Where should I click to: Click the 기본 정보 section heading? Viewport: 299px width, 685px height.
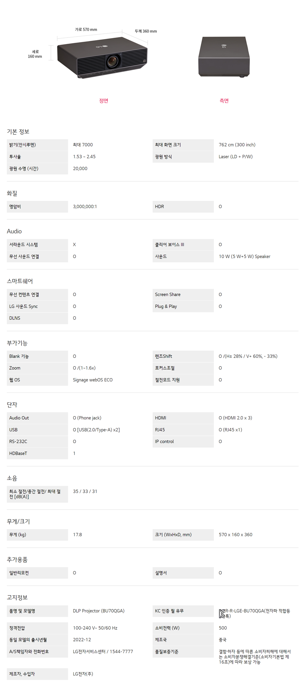pyautogui.click(x=18, y=131)
